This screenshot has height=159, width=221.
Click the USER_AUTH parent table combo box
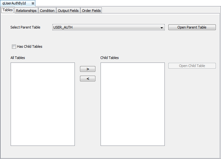[x=106, y=27]
